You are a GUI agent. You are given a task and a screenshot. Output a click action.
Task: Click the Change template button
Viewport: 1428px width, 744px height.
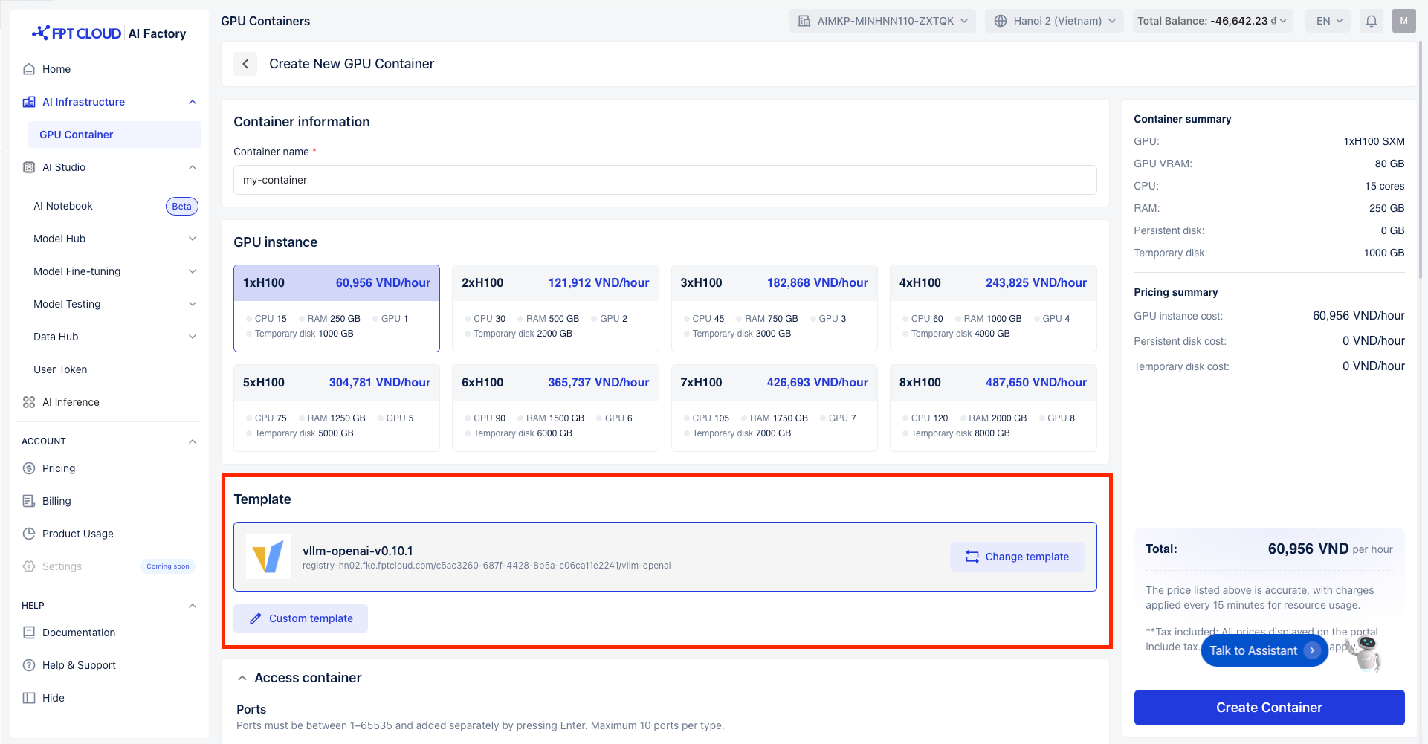pos(1016,557)
